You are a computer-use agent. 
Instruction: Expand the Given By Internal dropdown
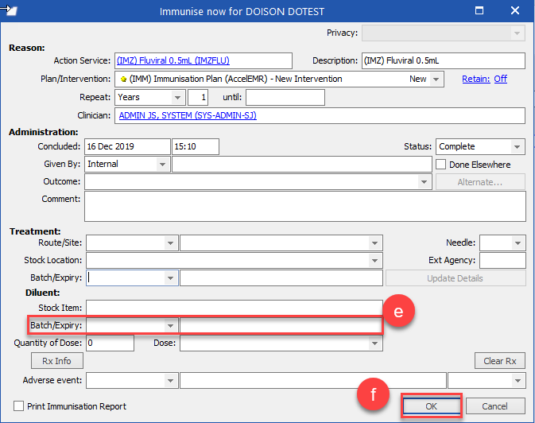coord(162,165)
